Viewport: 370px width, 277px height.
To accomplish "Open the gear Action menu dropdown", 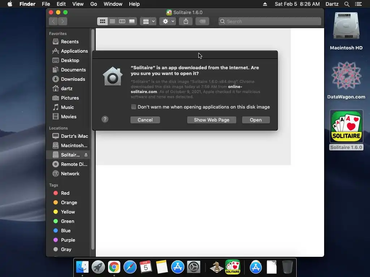I will [x=168, y=21].
